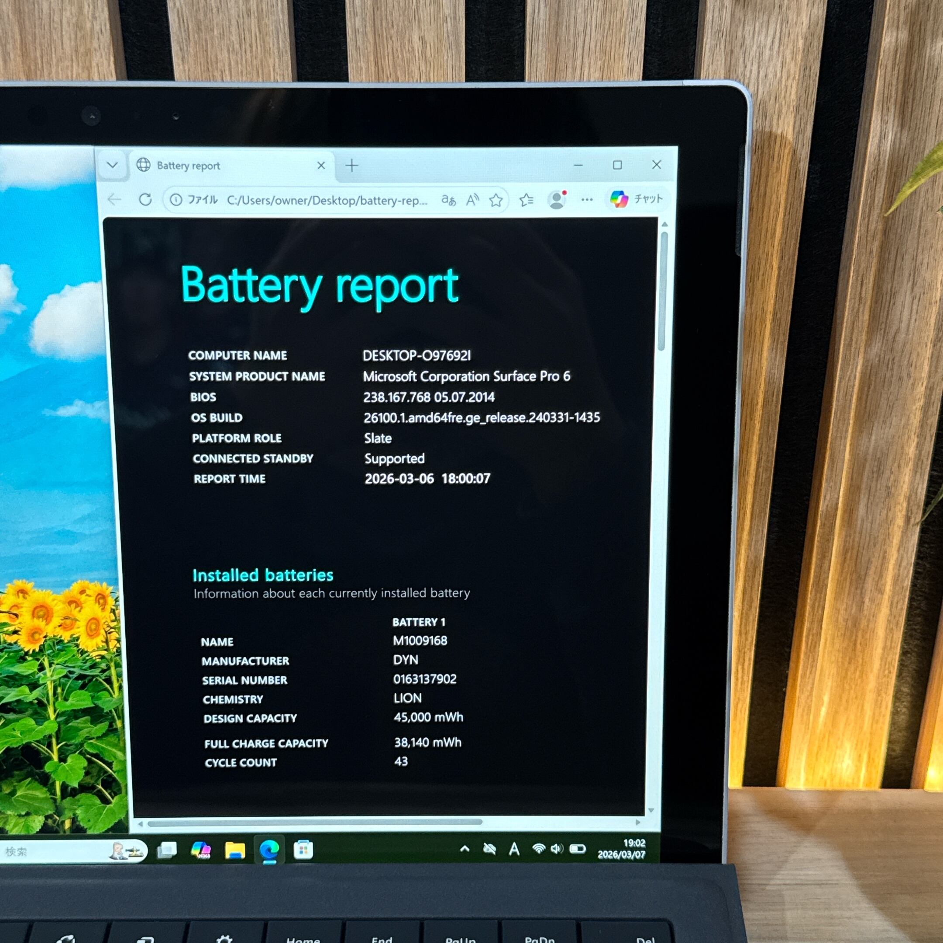
Task: Open a new tab with plus button
Action: [351, 165]
